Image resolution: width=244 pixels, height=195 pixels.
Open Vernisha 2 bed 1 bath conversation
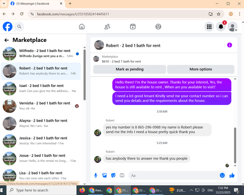pyautogui.click(x=41, y=106)
